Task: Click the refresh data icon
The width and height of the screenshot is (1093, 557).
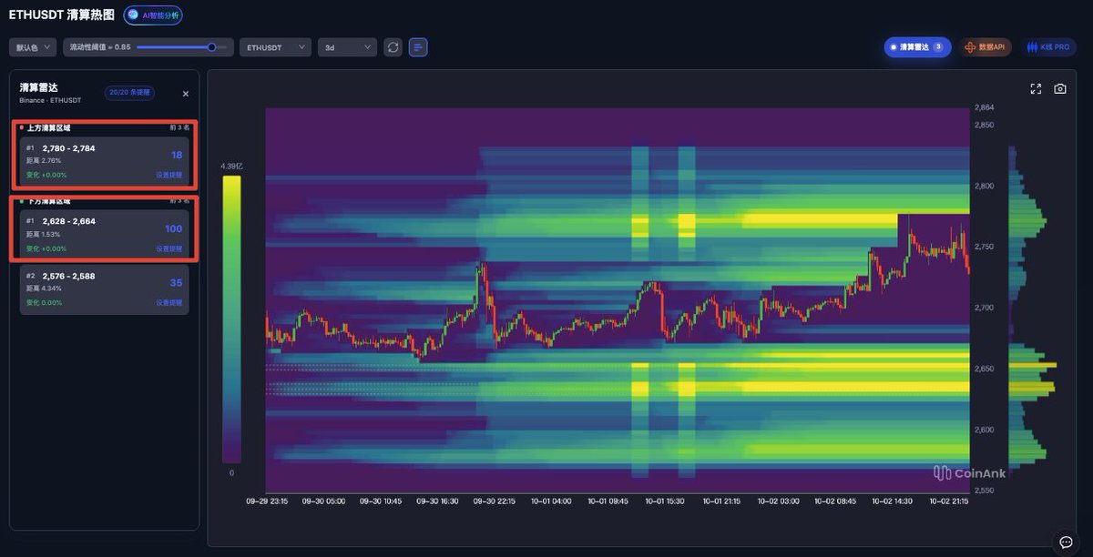Action: [393, 46]
